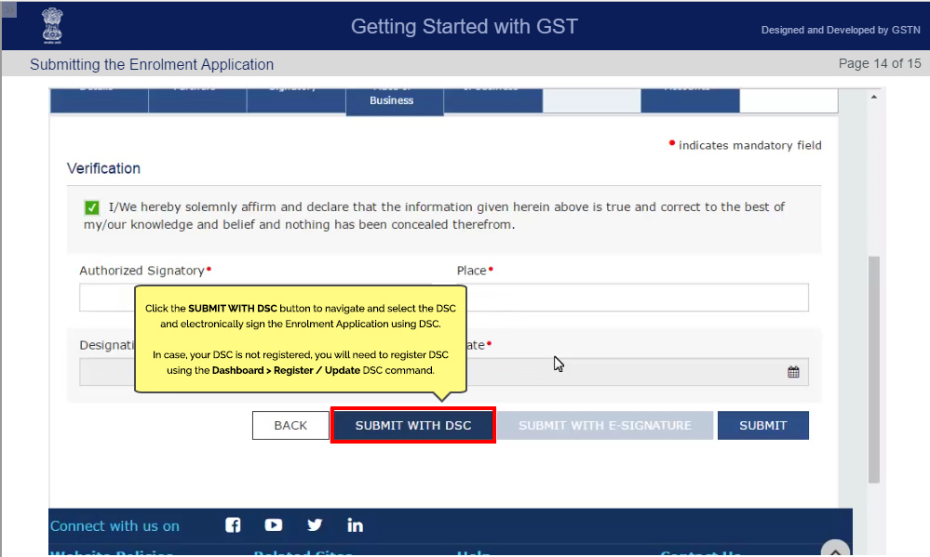Click 'Connect with us on' text
This screenshot has width=930, height=557.
point(115,525)
